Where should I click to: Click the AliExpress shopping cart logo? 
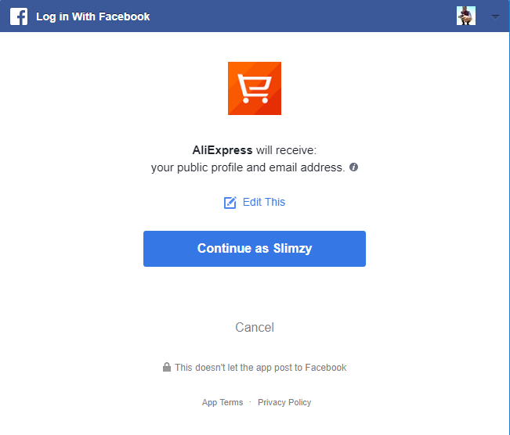[255, 88]
